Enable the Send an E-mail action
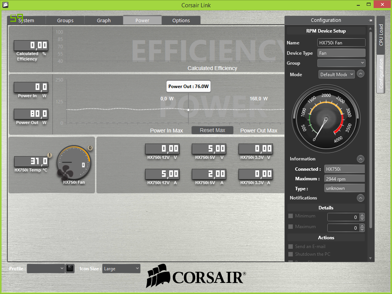This screenshot has height=294, width=392. point(290,246)
